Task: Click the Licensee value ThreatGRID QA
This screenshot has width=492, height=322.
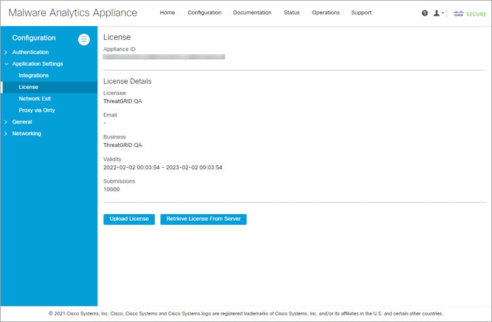Action: click(x=123, y=101)
